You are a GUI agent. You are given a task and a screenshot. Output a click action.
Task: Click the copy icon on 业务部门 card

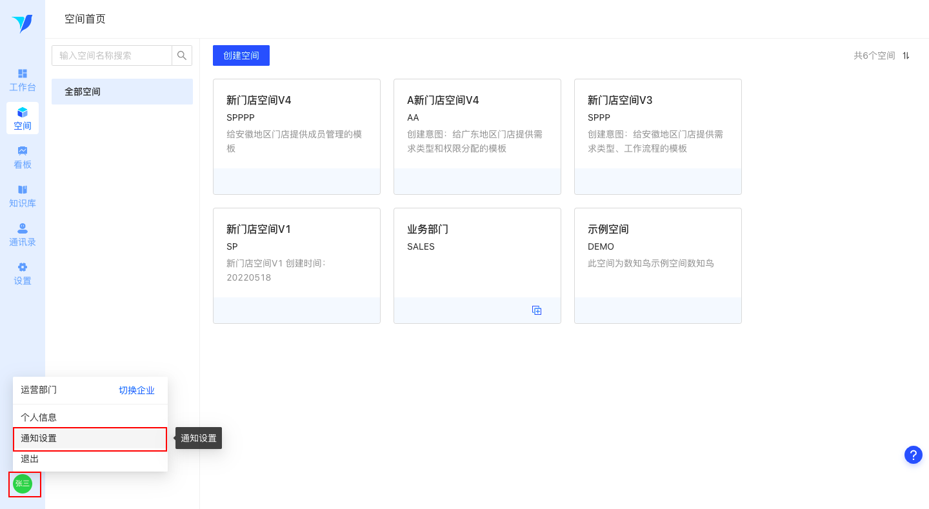pos(537,310)
